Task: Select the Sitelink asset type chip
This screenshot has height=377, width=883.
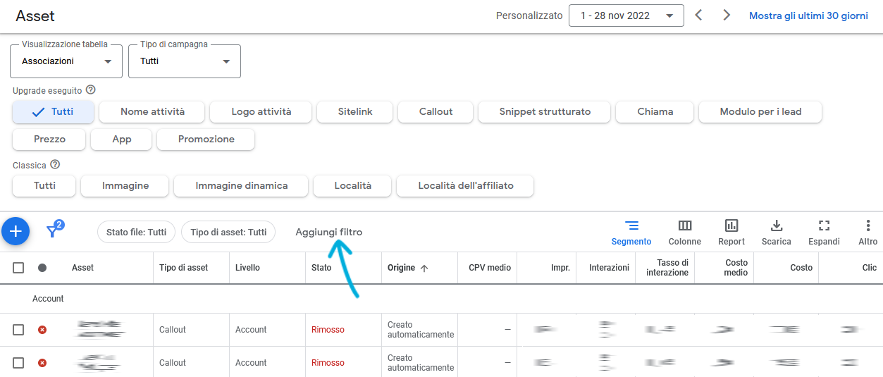Action: click(x=354, y=111)
